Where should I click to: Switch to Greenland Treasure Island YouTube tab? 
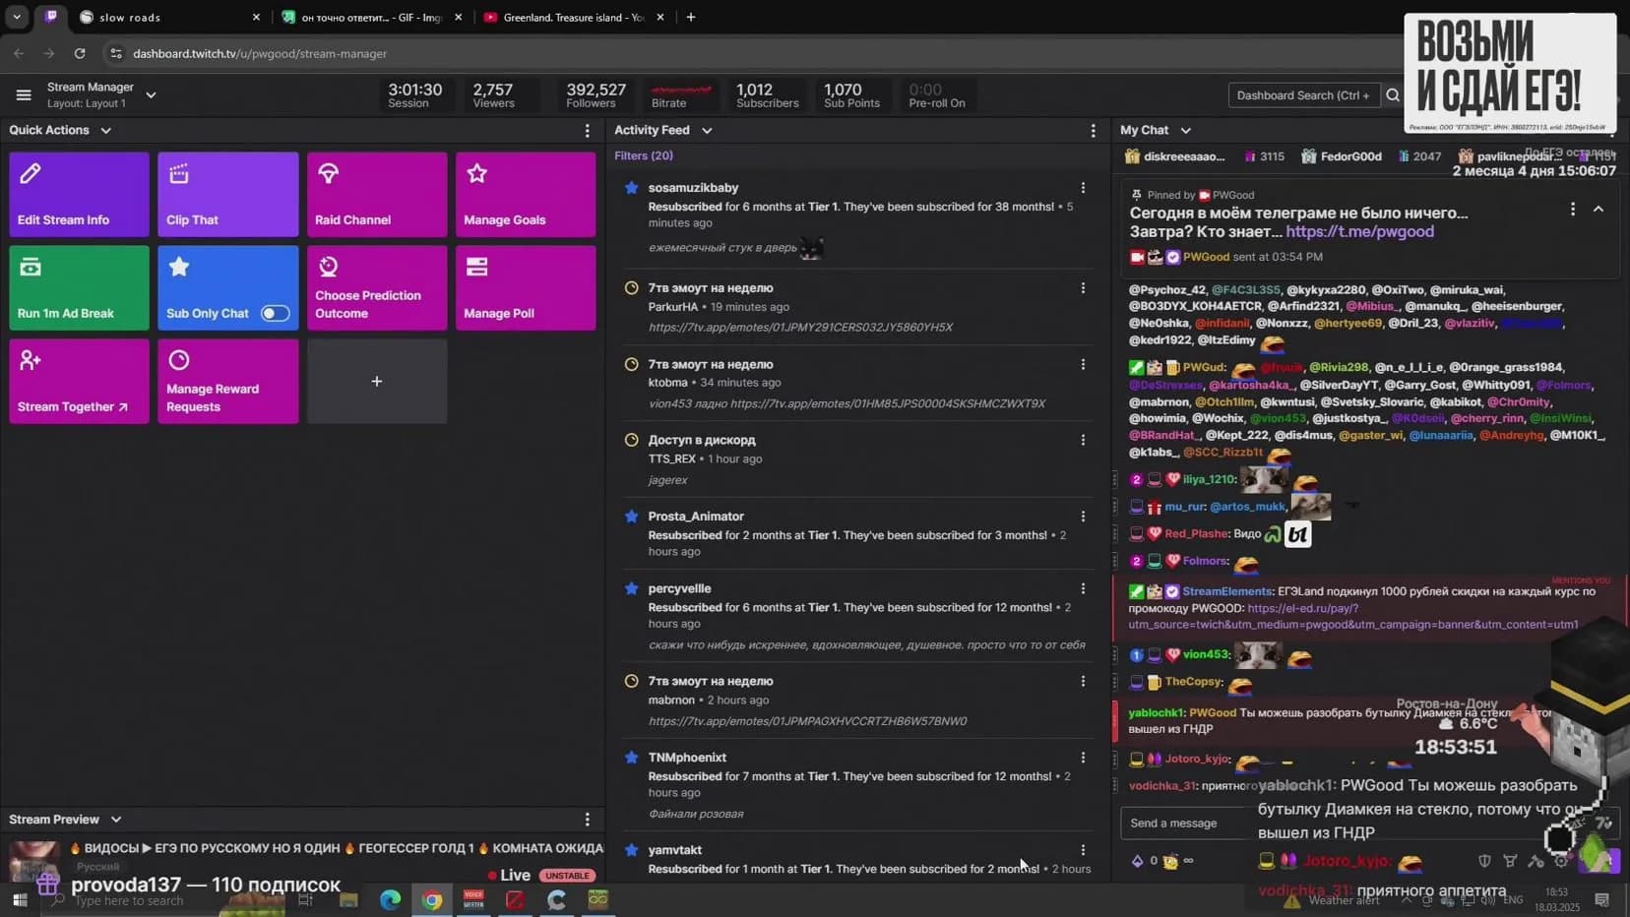point(573,18)
